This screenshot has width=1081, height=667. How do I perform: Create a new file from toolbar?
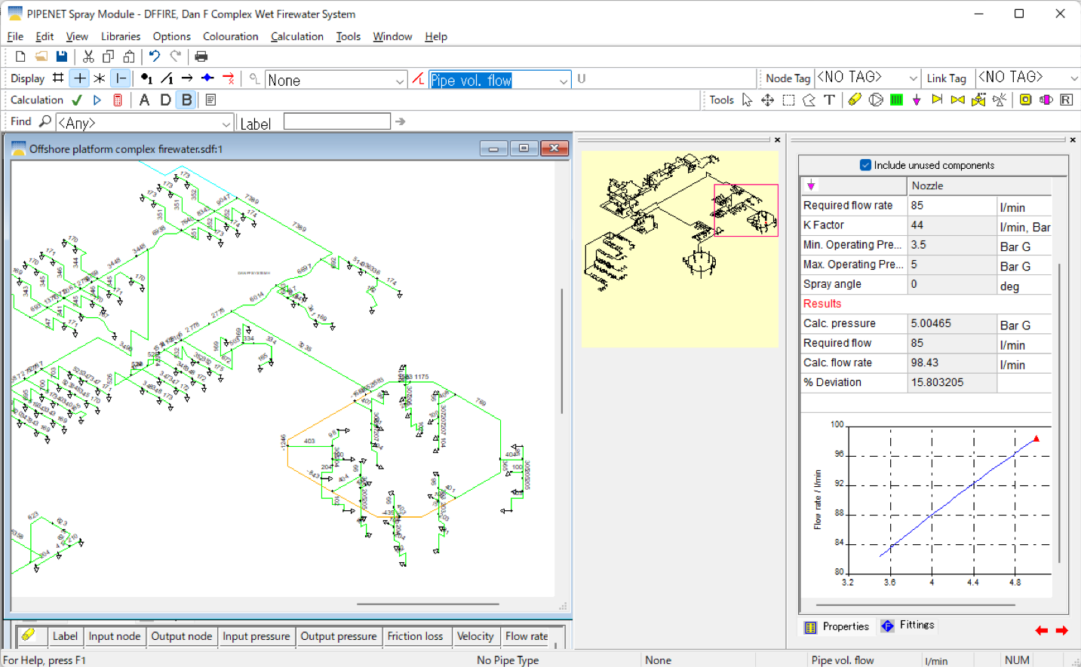pos(20,57)
